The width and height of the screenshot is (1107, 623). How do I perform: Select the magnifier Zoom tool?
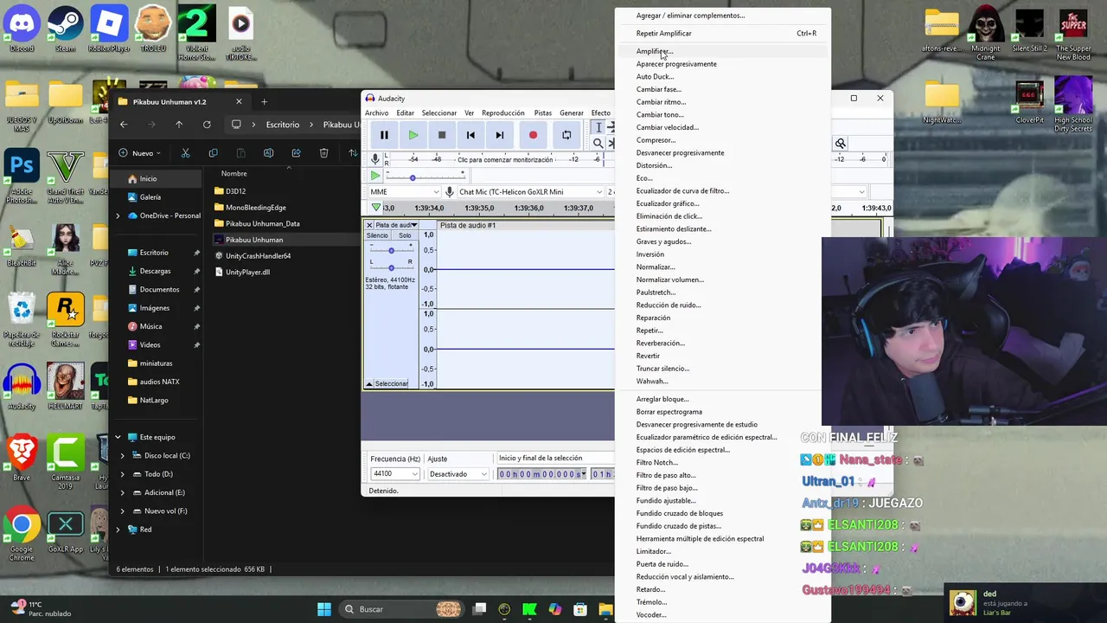pos(598,143)
